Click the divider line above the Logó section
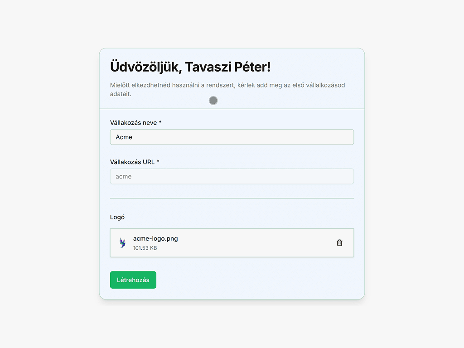Screen dimensions: 464x348 pyautogui.click(x=232, y=198)
